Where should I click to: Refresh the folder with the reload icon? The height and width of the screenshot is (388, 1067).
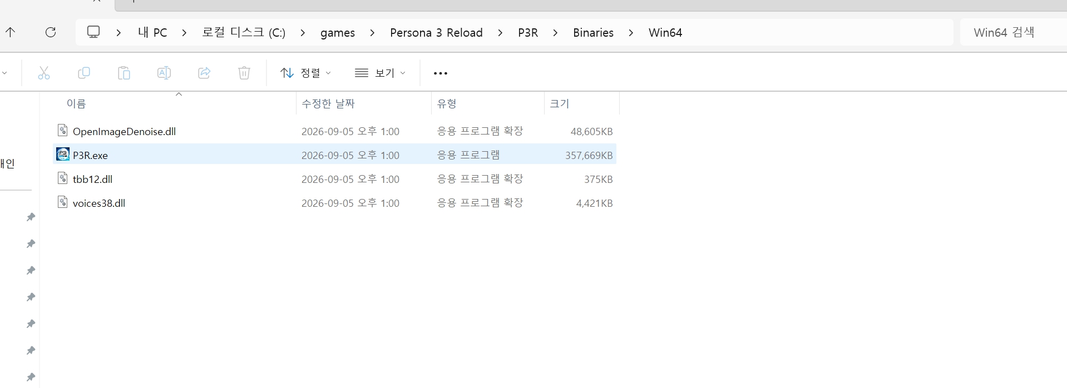[51, 32]
